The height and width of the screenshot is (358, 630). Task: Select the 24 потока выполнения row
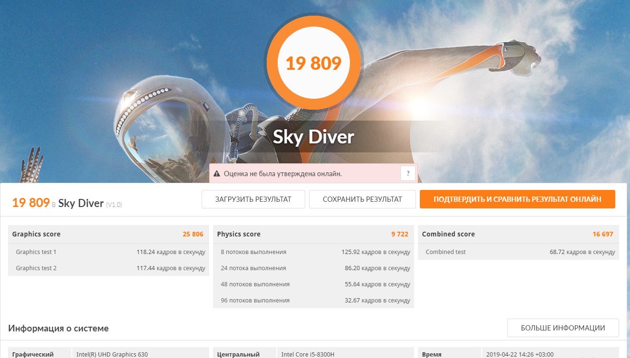(x=313, y=268)
